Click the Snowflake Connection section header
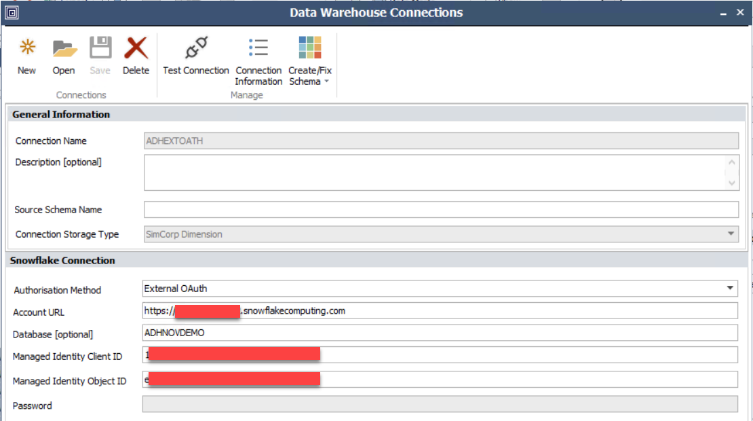Screen dimensions: 753x421 pyautogui.click(x=377, y=261)
